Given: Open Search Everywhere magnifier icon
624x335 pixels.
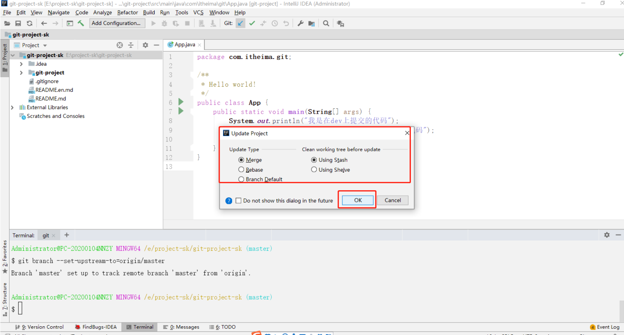Looking at the screenshot, I should click(326, 23).
